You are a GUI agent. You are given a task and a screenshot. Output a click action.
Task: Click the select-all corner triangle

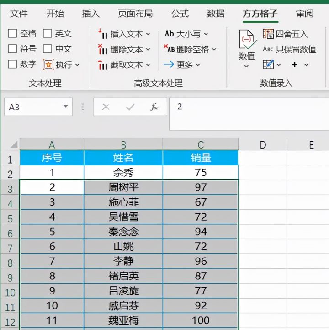[x=14, y=144]
